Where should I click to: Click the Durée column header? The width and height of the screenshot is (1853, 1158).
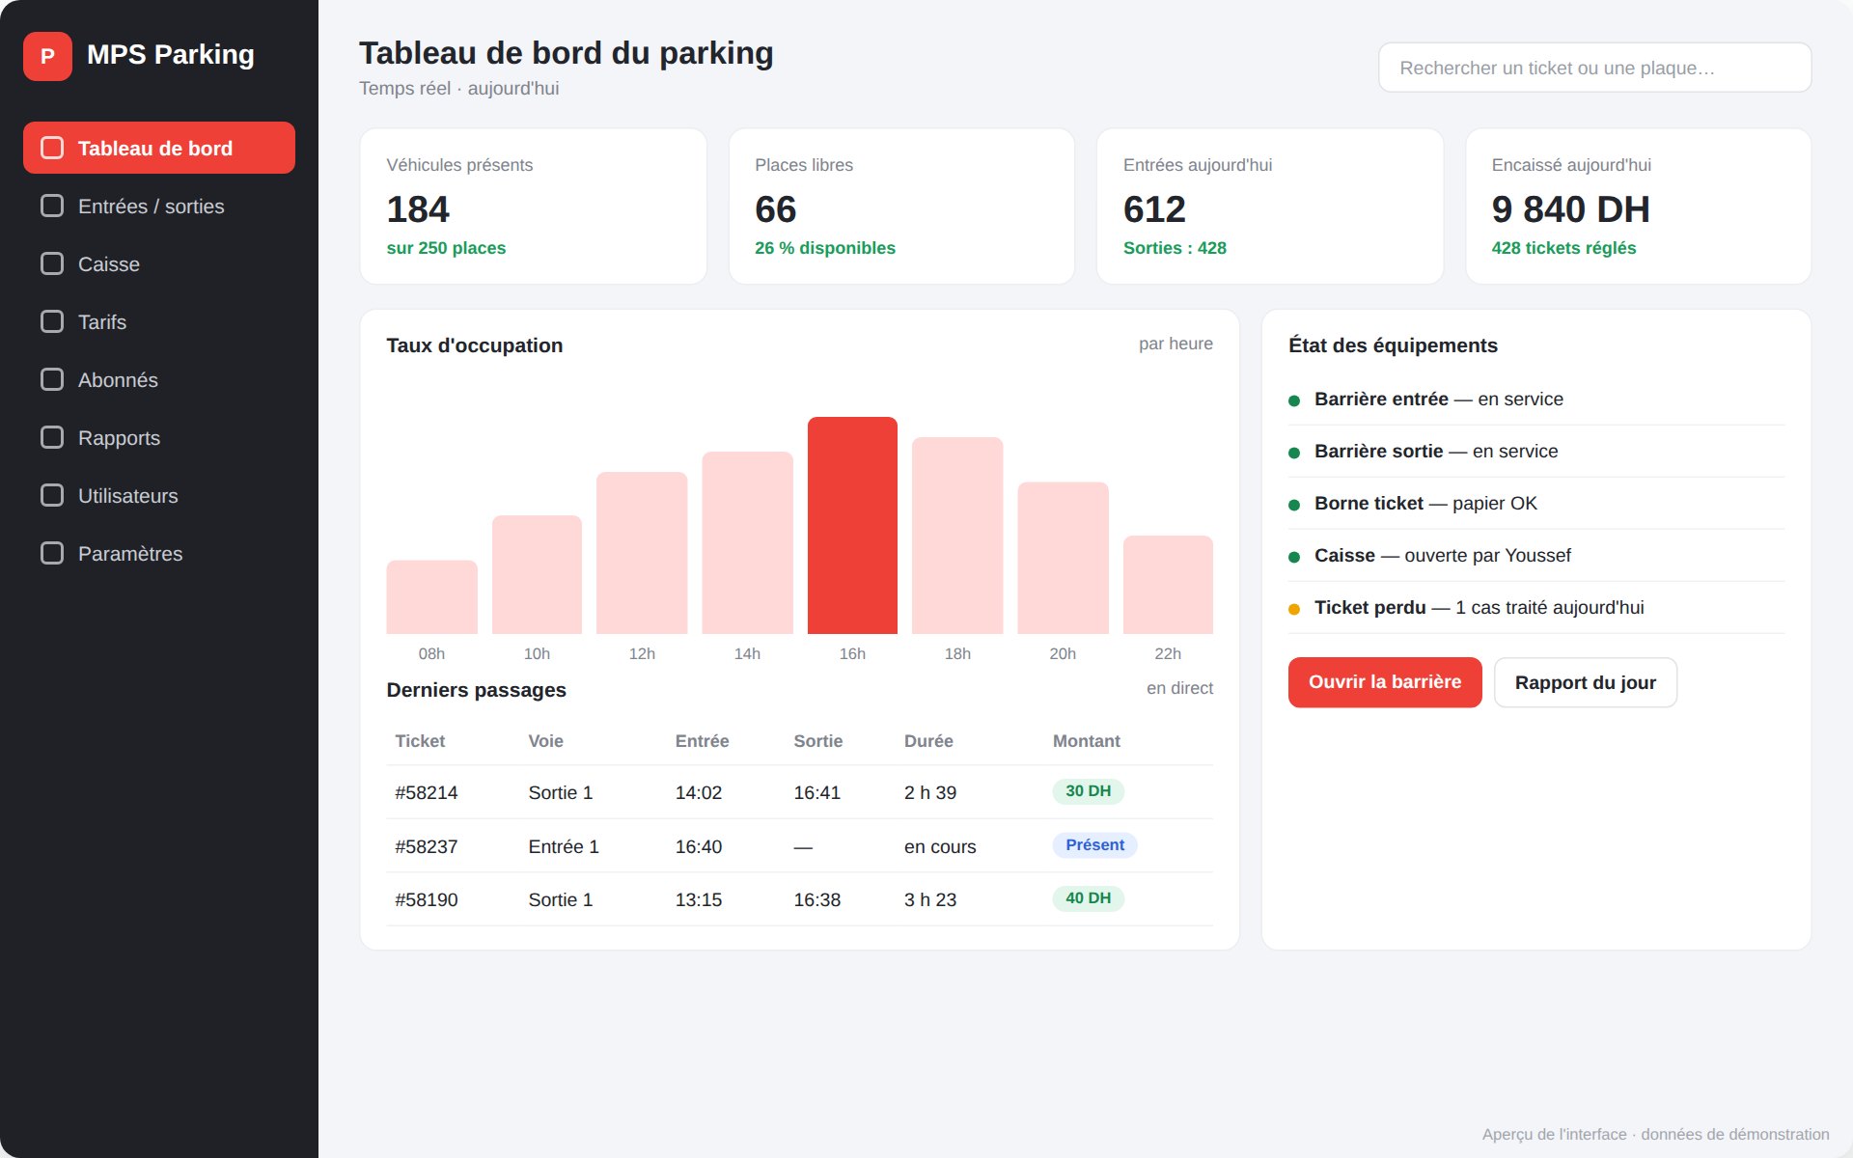coord(928,741)
